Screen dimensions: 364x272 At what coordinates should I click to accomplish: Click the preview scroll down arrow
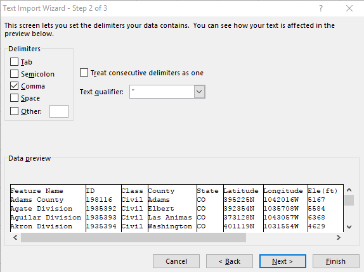point(349,227)
